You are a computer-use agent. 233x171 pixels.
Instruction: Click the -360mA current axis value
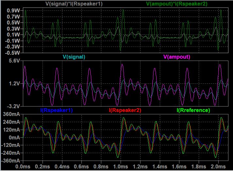(10, 161)
